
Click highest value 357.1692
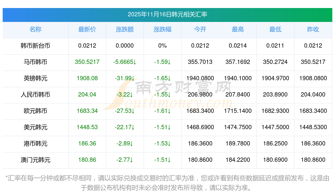pos(238,62)
